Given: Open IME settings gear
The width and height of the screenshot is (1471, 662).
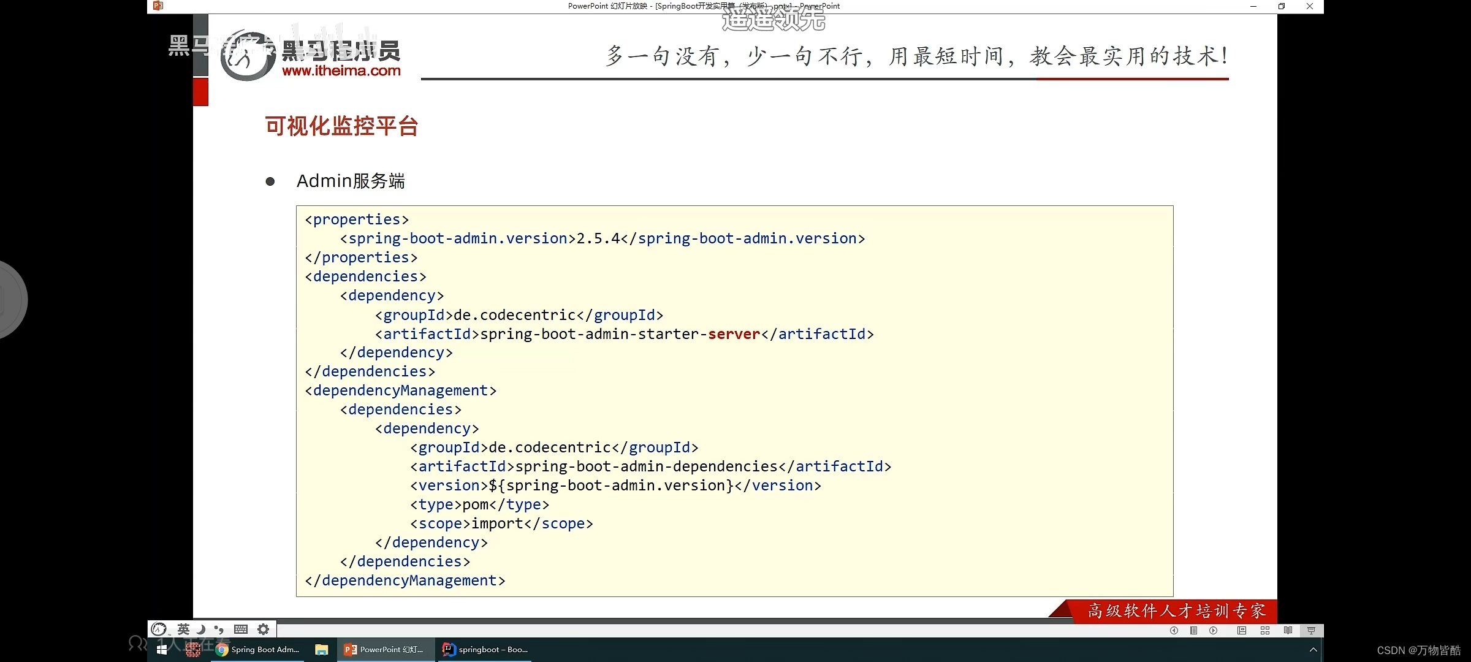Looking at the screenshot, I should [264, 629].
